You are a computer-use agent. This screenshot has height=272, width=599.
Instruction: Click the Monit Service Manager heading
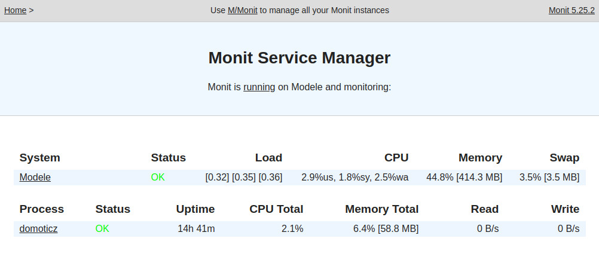click(x=299, y=58)
